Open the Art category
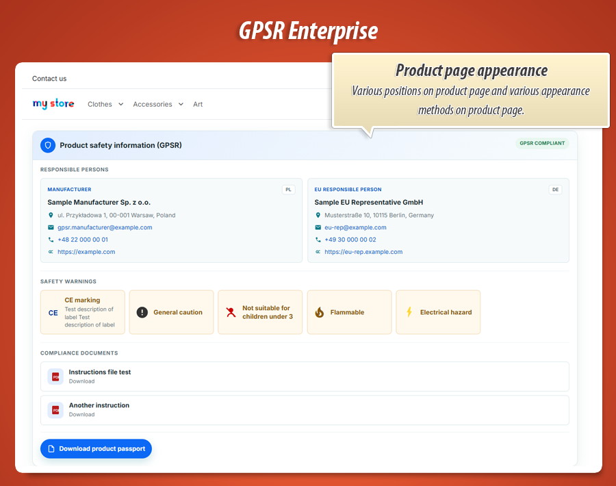The image size is (616, 486). 198,104
